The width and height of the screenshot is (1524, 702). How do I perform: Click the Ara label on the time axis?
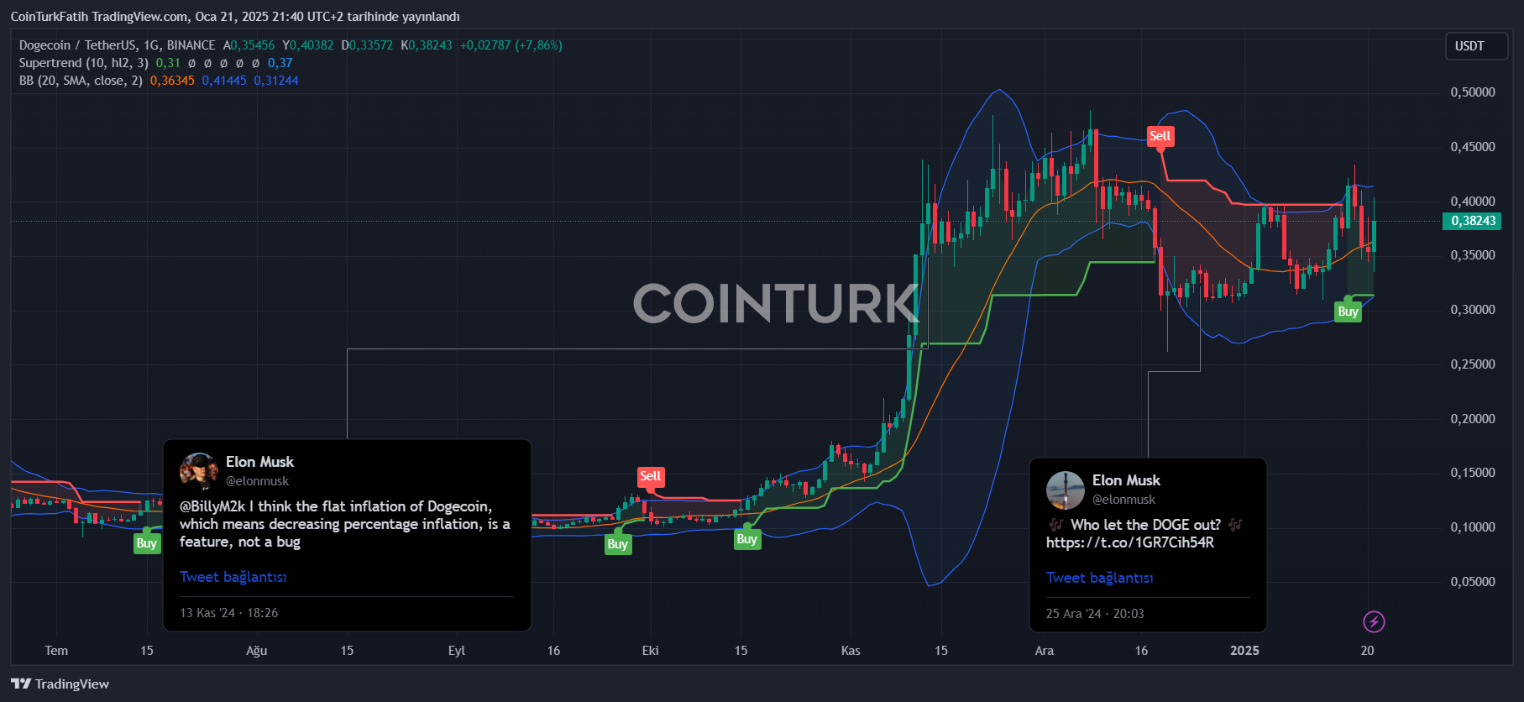point(1044,651)
